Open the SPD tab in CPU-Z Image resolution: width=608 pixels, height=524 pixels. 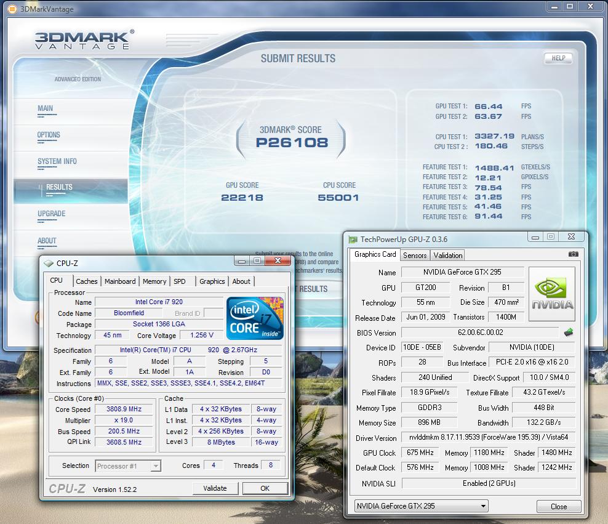180,281
